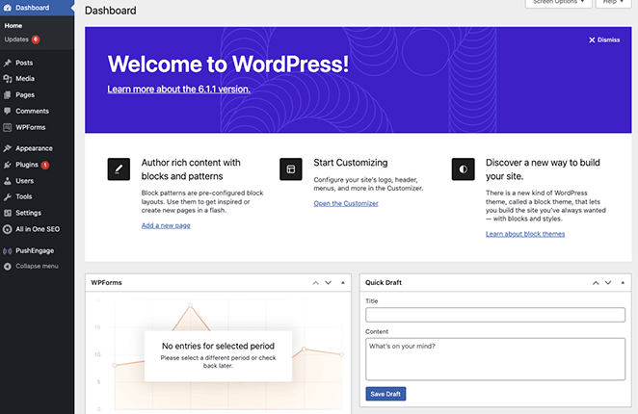
Task: Click the Quick Draft Title input field
Action: click(495, 315)
